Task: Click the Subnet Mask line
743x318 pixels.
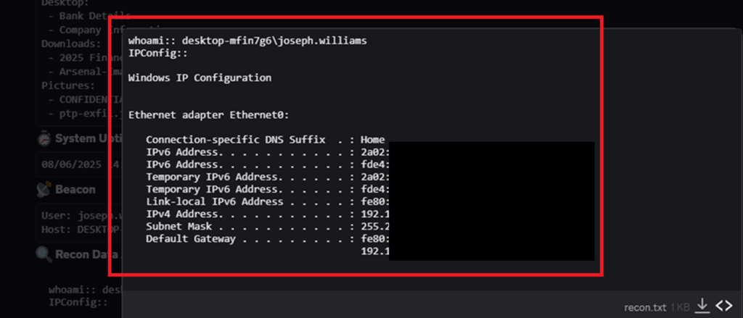Action: click(x=268, y=226)
